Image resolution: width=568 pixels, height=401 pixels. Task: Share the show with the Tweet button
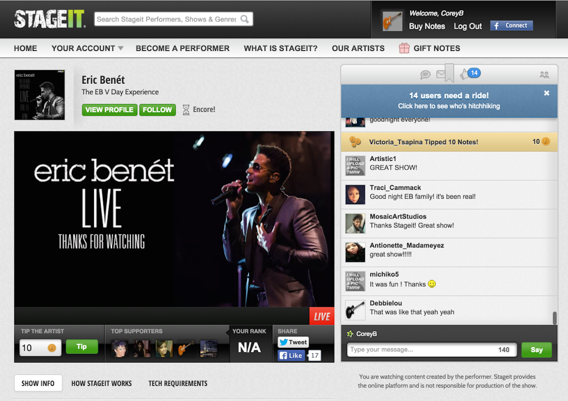pyautogui.click(x=293, y=342)
